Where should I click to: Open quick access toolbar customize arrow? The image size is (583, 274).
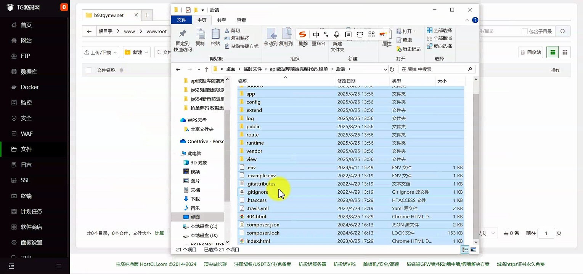pos(202,10)
